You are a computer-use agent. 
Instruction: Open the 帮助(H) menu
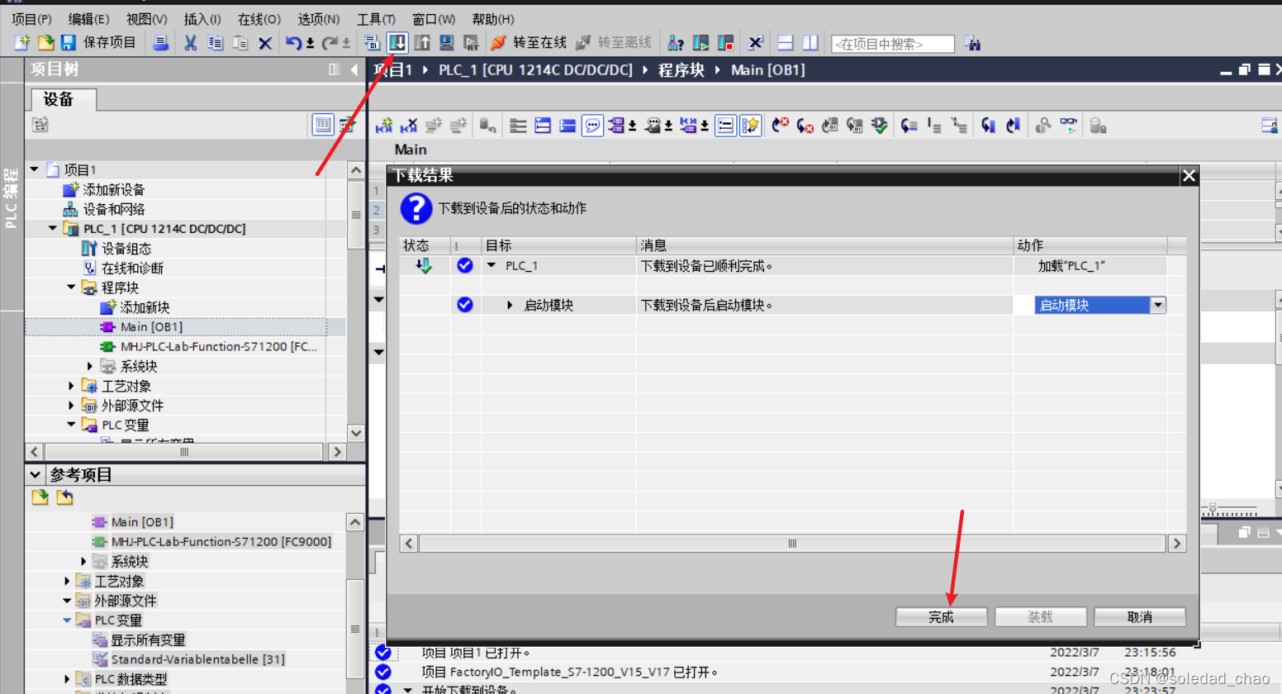click(x=492, y=18)
